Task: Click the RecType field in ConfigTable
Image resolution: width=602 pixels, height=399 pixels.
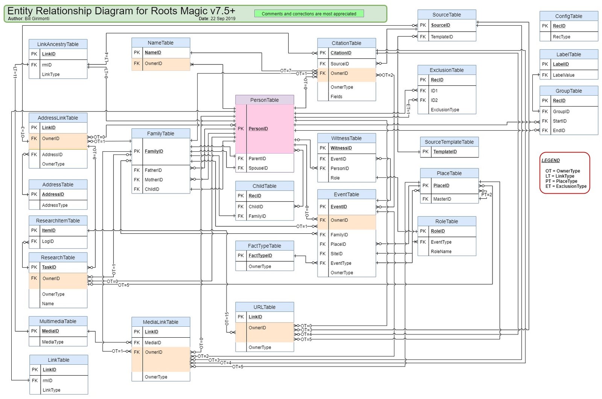Action: click(x=561, y=37)
